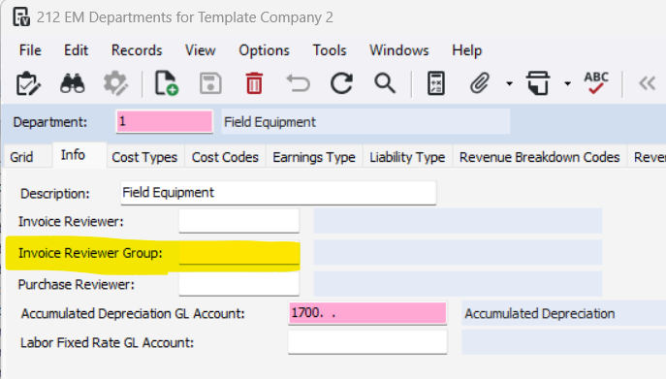Click the double chevron collapse icon
This screenshot has height=379, width=666.
coord(648,83)
